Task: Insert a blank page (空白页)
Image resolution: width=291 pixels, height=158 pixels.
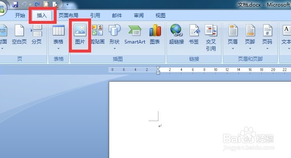Action: click(x=19, y=34)
